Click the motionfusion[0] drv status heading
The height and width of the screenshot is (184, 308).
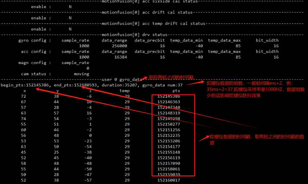(134, 35)
